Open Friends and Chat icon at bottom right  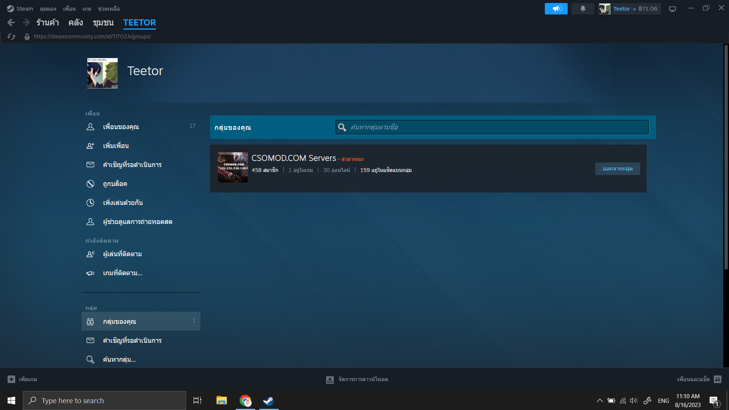point(717,379)
